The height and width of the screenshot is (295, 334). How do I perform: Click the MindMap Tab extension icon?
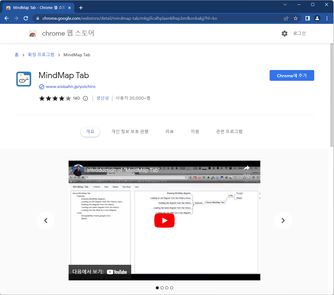pyautogui.click(x=24, y=79)
